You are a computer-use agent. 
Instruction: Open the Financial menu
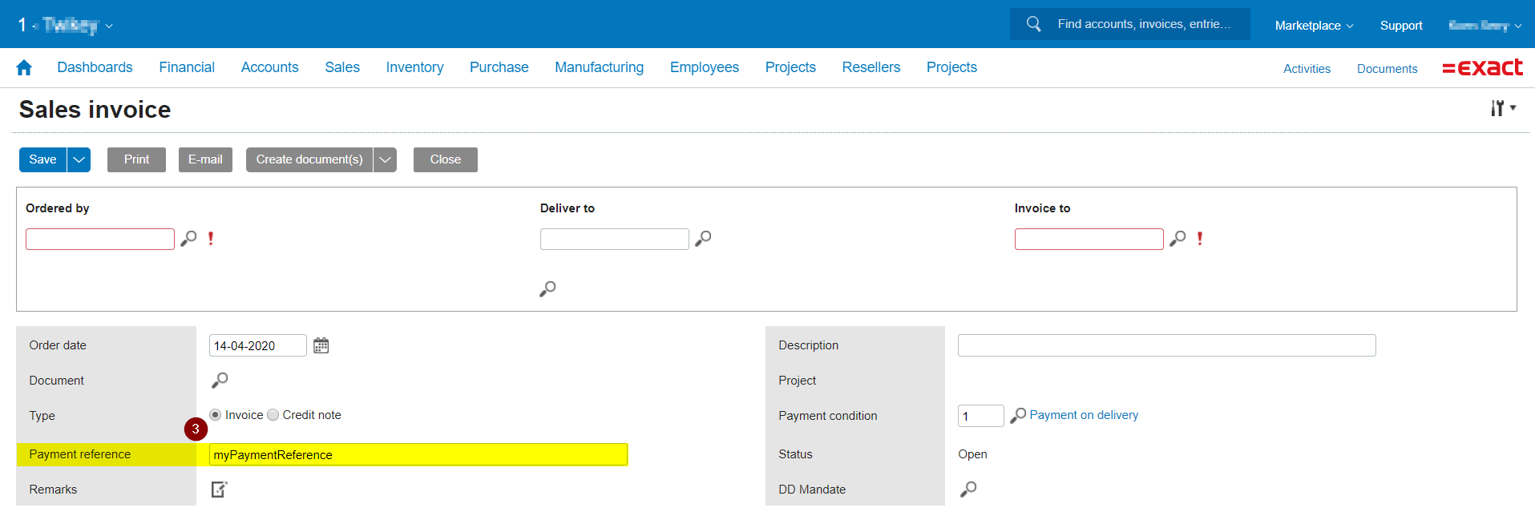[187, 67]
